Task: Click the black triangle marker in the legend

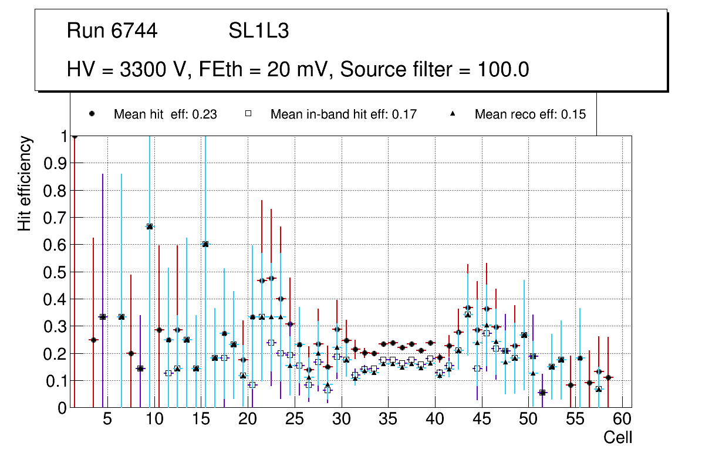Action: point(453,114)
